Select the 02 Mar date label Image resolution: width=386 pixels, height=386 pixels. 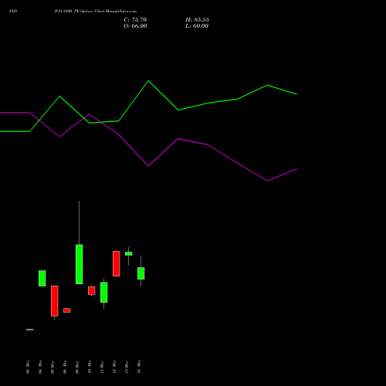pos(28,367)
